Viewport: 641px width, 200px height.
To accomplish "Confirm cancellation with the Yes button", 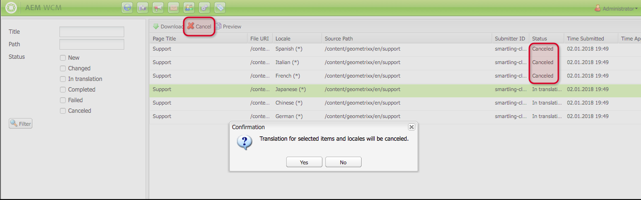I will tap(304, 162).
